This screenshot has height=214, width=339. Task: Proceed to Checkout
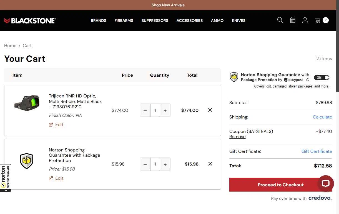pos(281,185)
